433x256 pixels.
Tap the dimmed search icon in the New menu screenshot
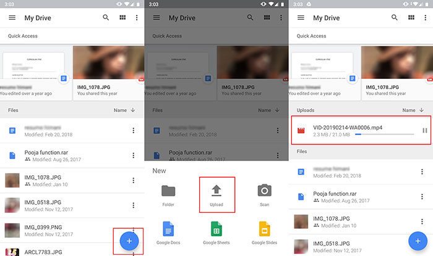pyautogui.click(x=250, y=18)
